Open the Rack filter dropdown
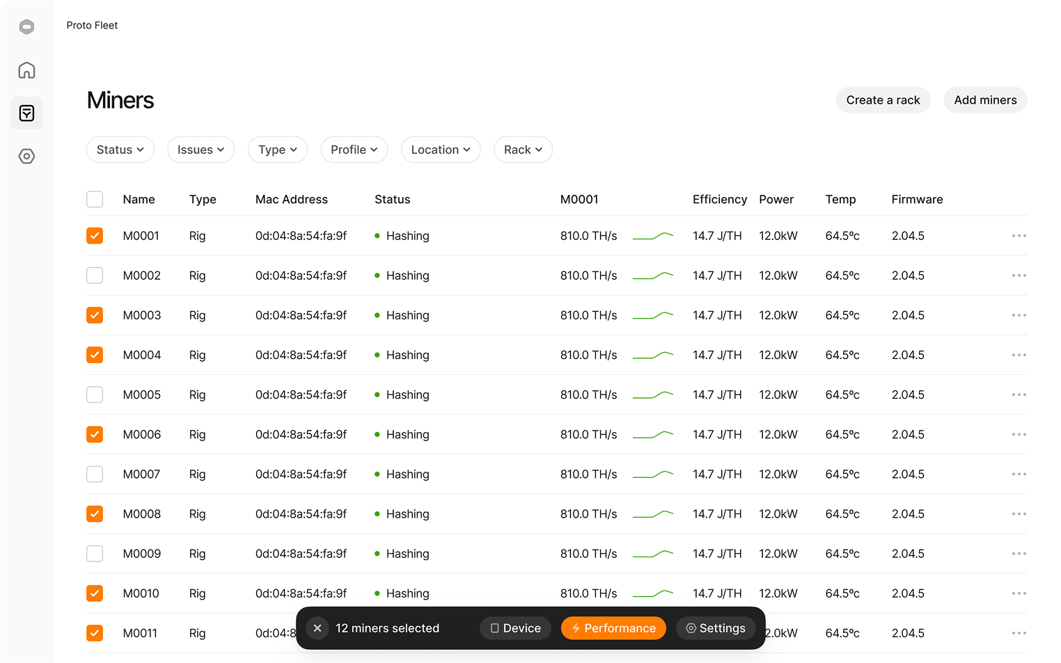The height and width of the screenshot is (663, 1061). pyautogui.click(x=524, y=150)
